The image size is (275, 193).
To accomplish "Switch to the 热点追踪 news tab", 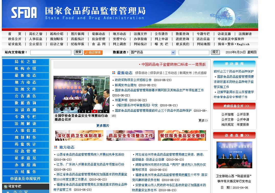I will (200, 73).
